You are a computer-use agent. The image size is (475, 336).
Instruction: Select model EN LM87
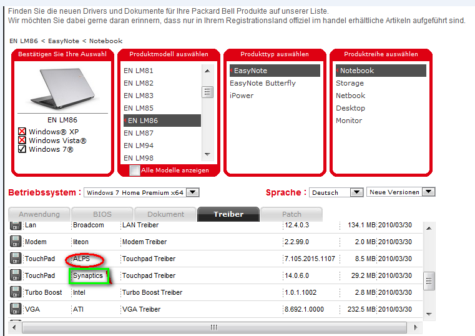[x=139, y=133]
